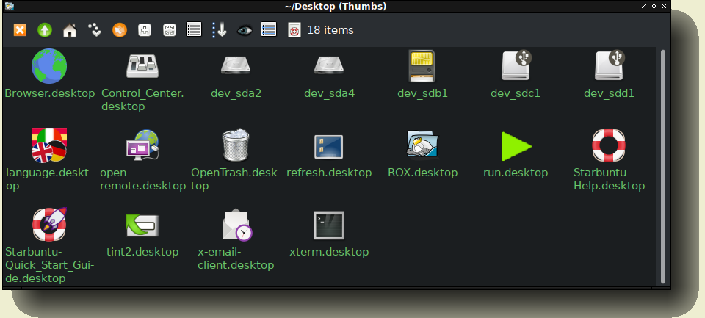Click the select all toolbar icon
The width and height of the screenshot is (705, 318).
click(269, 30)
